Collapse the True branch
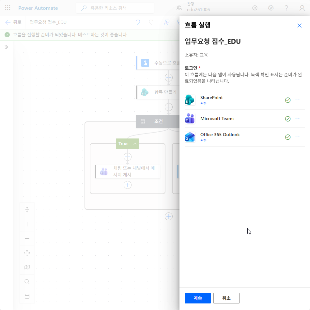Screen dimensions: 310x310 click(x=135, y=144)
